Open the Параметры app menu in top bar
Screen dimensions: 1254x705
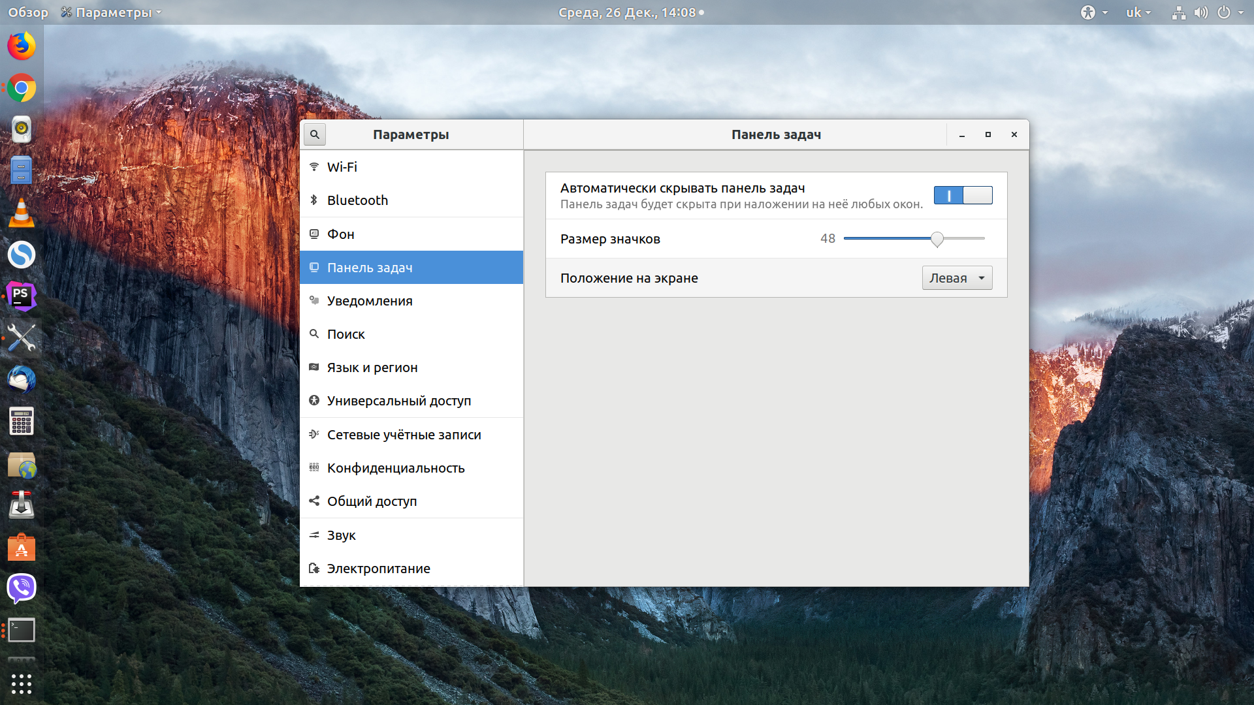pyautogui.click(x=111, y=12)
